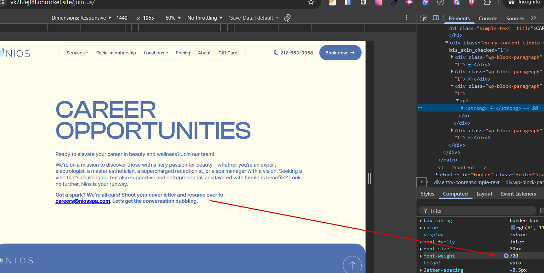Select the font-family computed property row

(480, 242)
